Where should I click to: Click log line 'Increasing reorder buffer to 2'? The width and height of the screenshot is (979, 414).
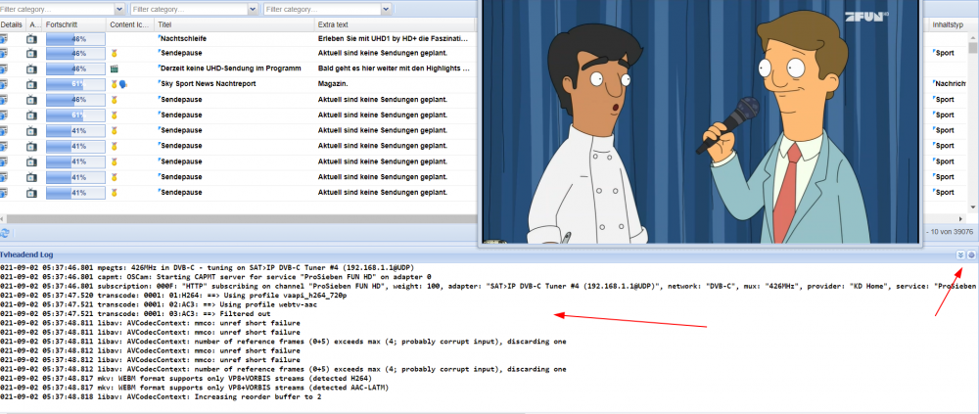(x=161, y=397)
